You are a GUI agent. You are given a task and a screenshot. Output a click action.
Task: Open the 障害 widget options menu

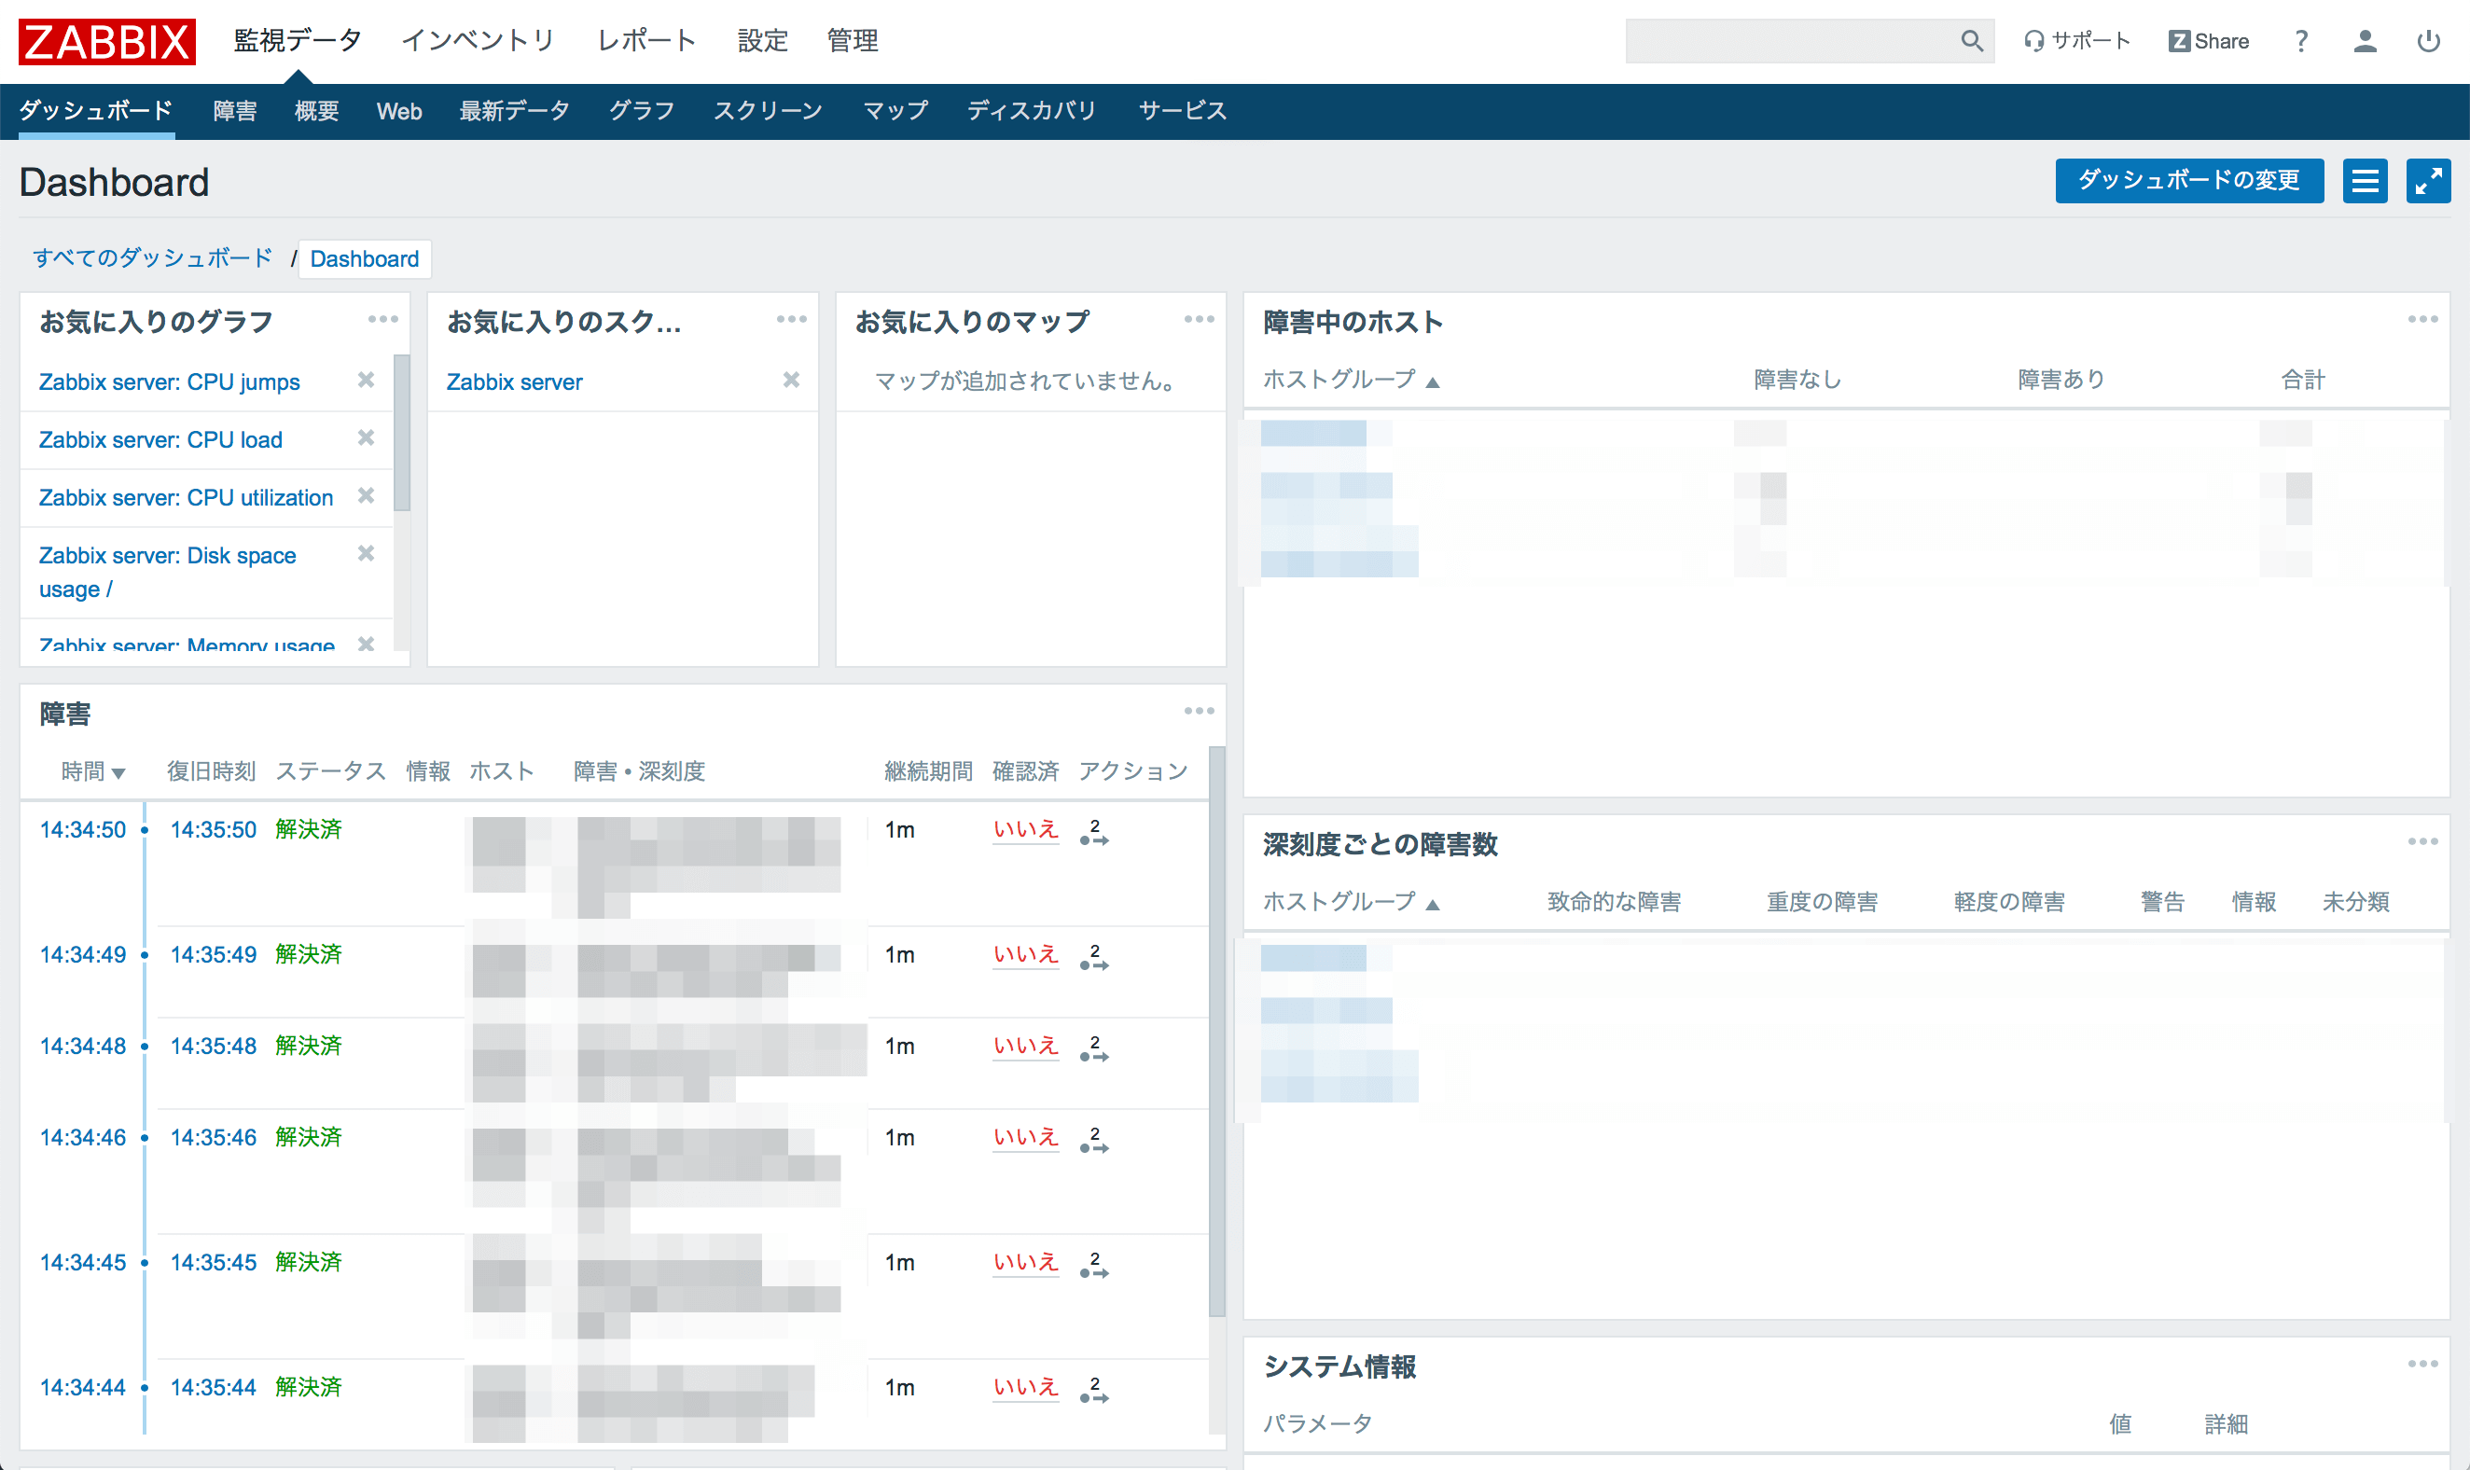pos(1200,710)
